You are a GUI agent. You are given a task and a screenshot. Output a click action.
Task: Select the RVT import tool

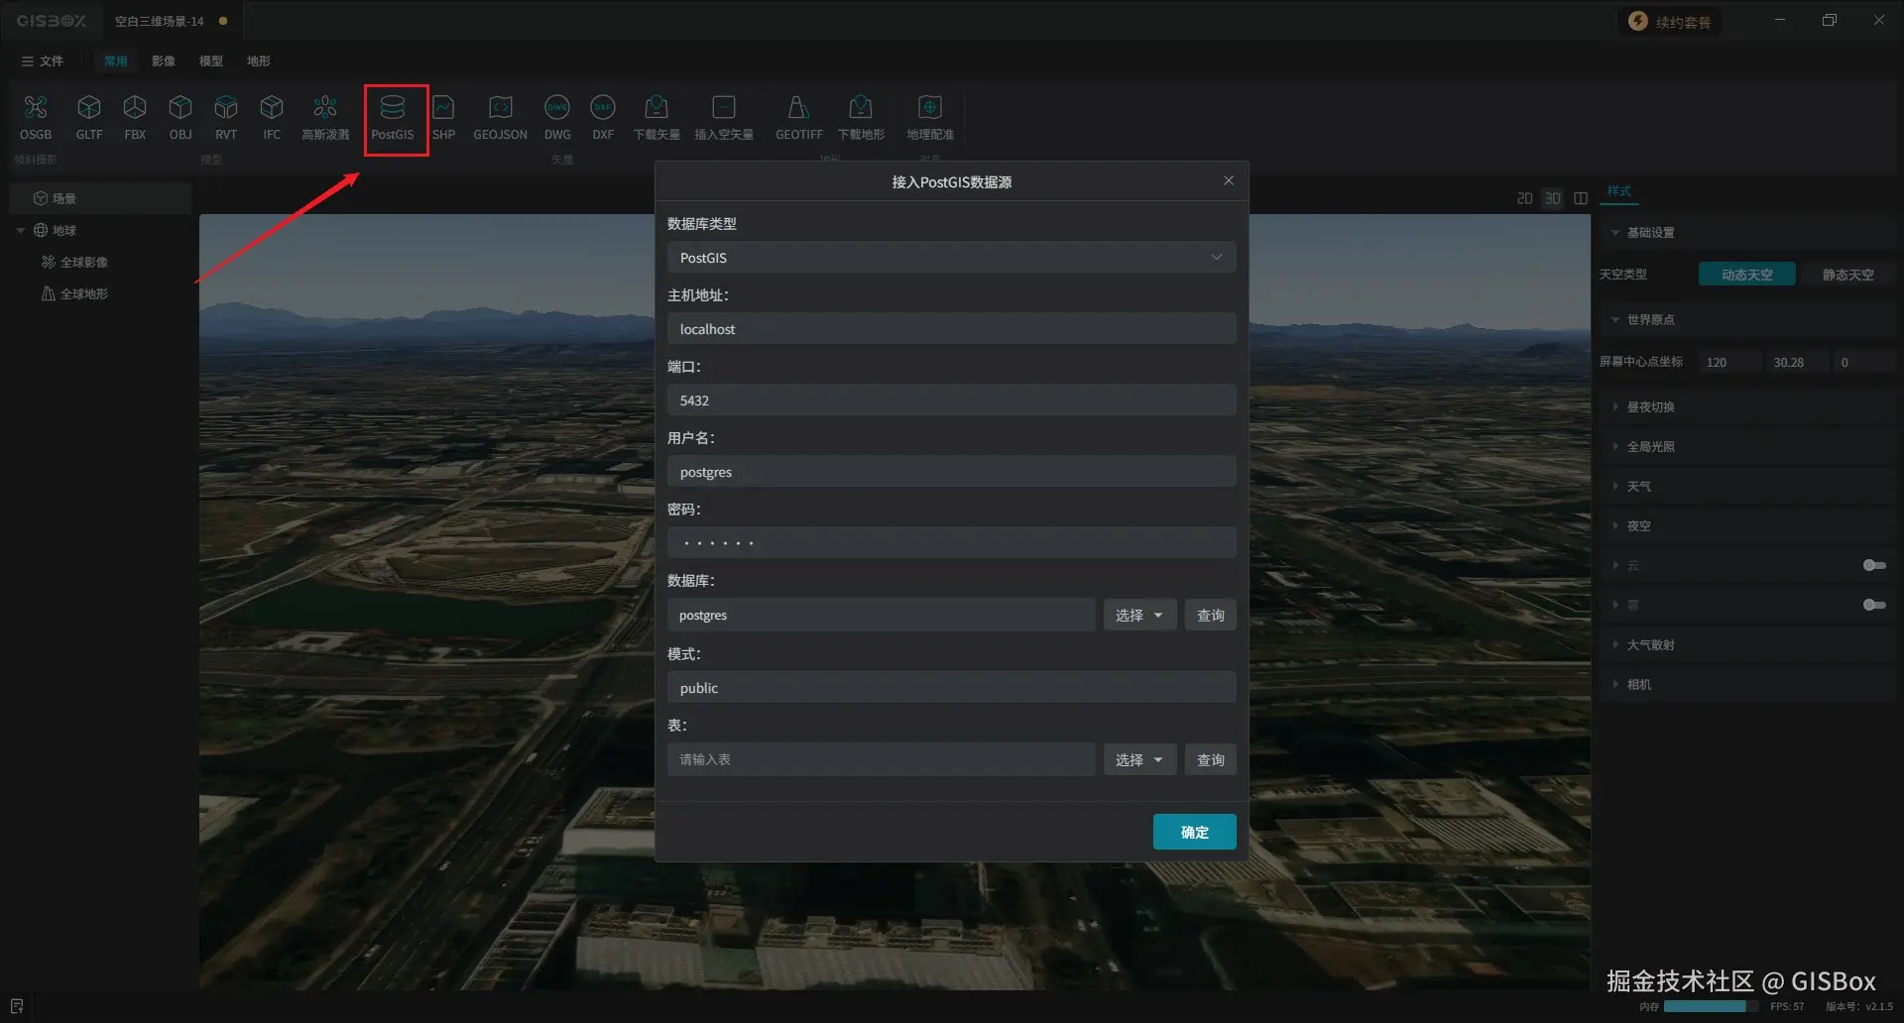[x=226, y=117]
